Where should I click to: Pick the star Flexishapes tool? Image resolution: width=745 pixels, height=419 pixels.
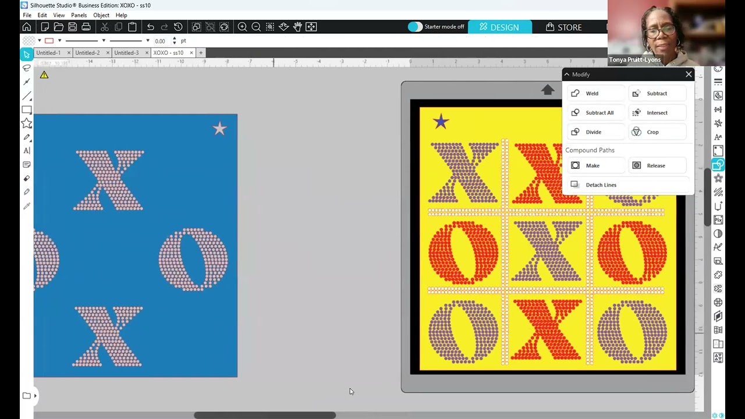(26, 123)
